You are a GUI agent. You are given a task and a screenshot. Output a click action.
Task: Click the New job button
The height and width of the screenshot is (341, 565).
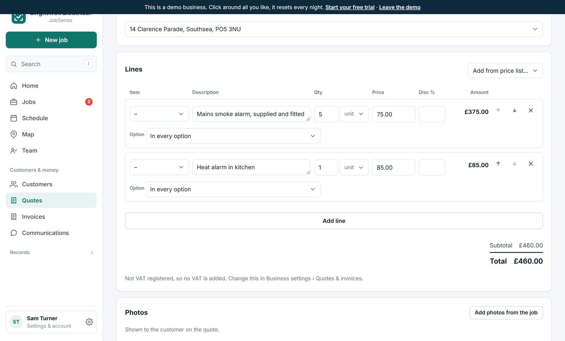51,40
